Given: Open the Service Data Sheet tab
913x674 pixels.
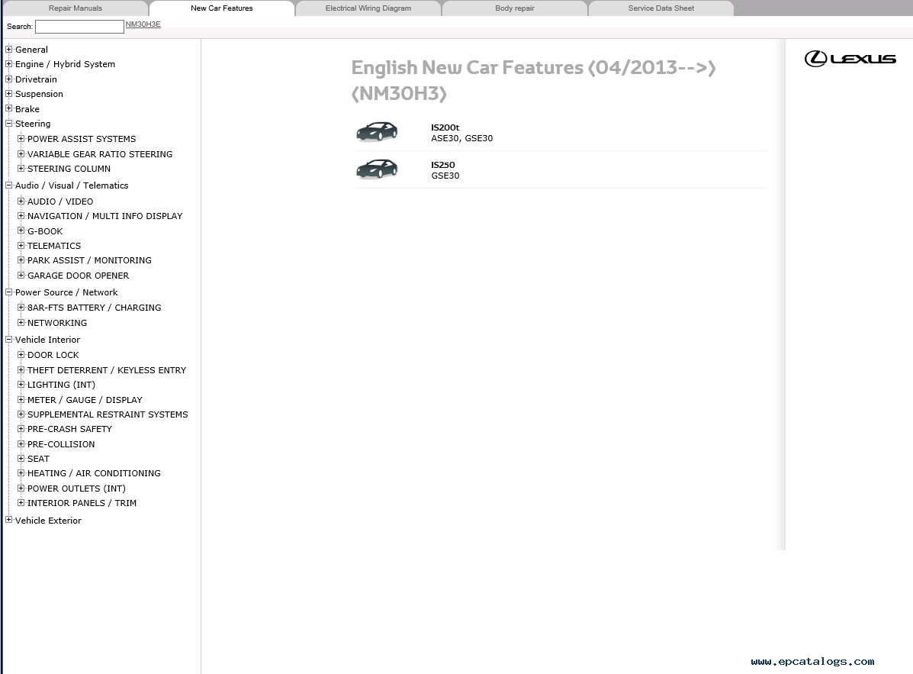Looking at the screenshot, I should (x=661, y=8).
